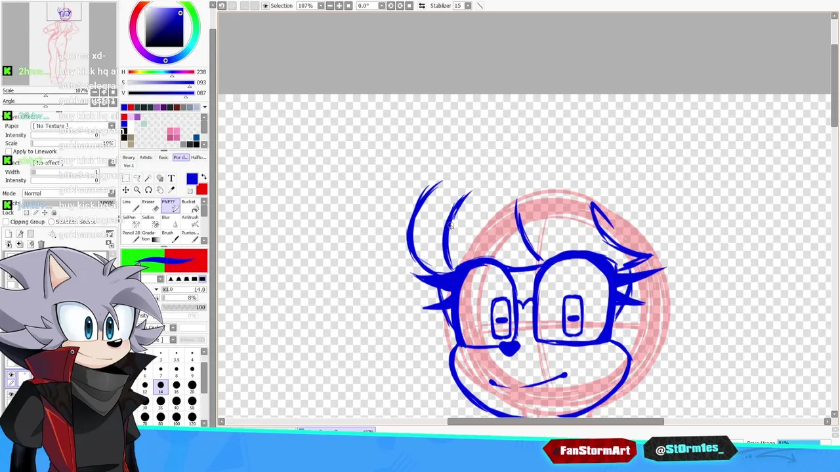Select the Hand pan tool
Screen dimensions: 840x472
pos(159,190)
